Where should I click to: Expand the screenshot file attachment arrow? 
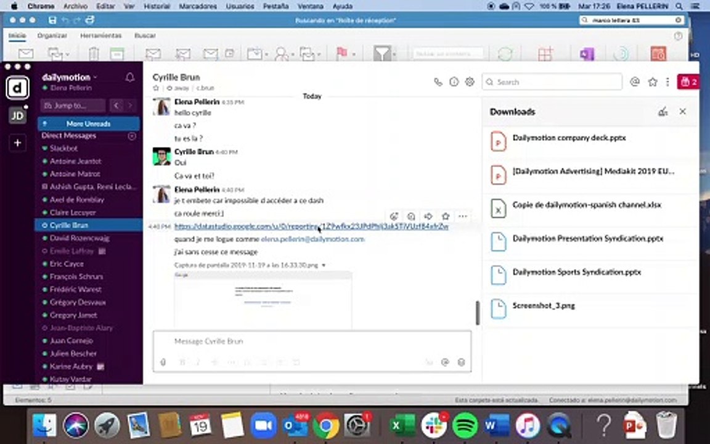(324, 265)
